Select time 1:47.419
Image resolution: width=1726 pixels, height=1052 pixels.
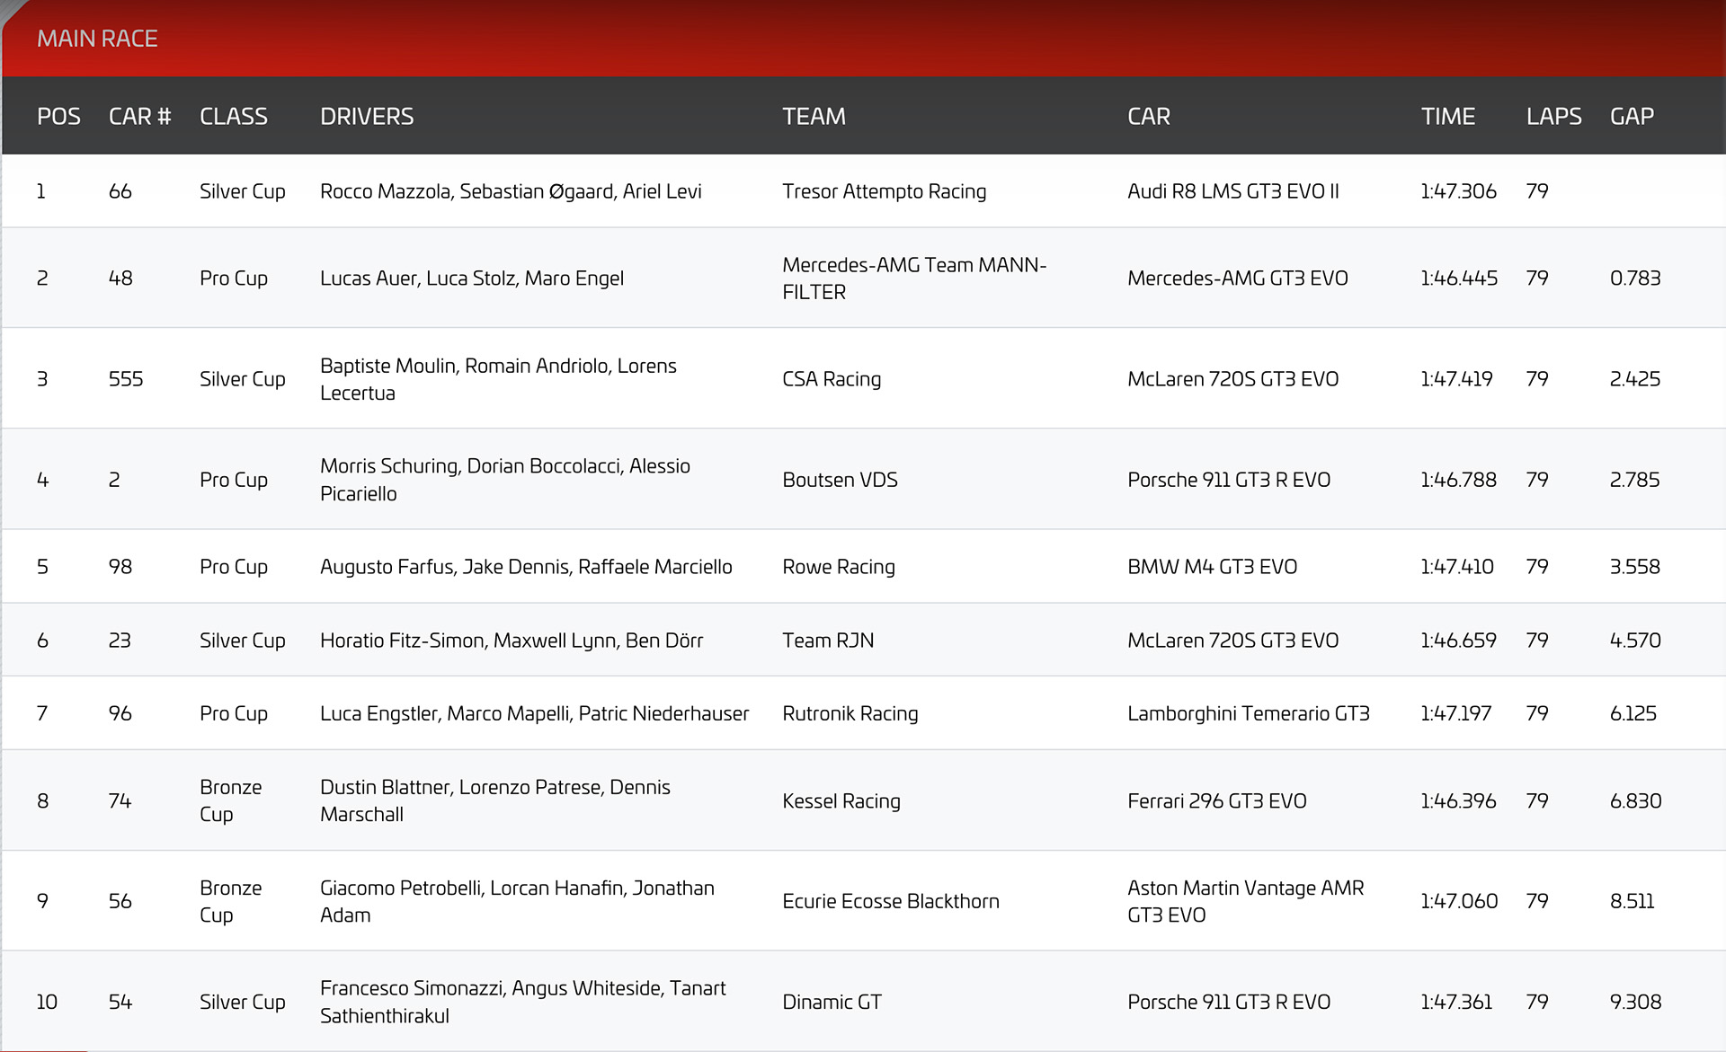pyautogui.click(x=1456, y=379)
